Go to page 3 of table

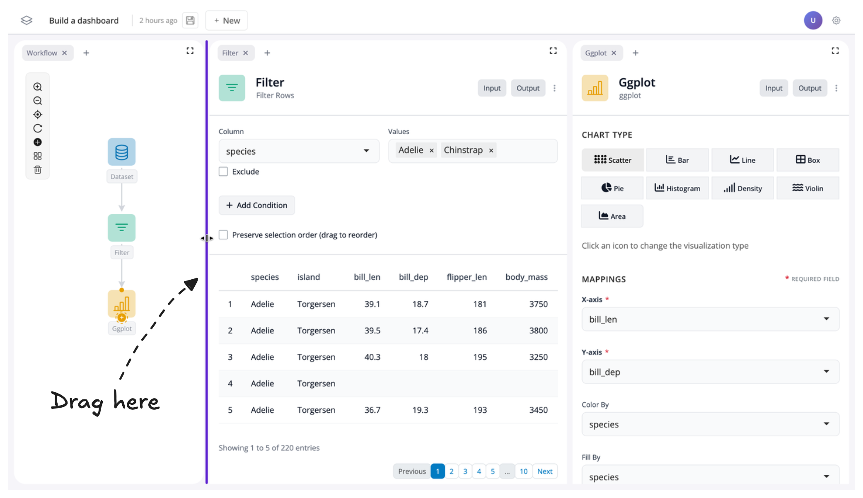pos(465,471)
